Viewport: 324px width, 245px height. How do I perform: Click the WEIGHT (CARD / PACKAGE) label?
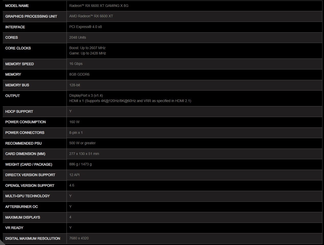coord(29,164)
